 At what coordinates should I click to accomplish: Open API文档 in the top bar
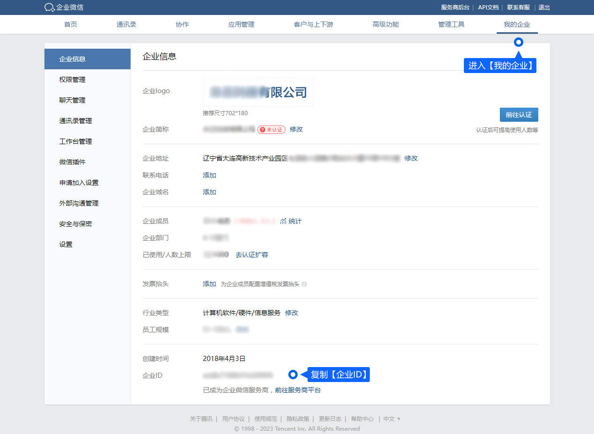pyautogui.click(x=488, y=7)
